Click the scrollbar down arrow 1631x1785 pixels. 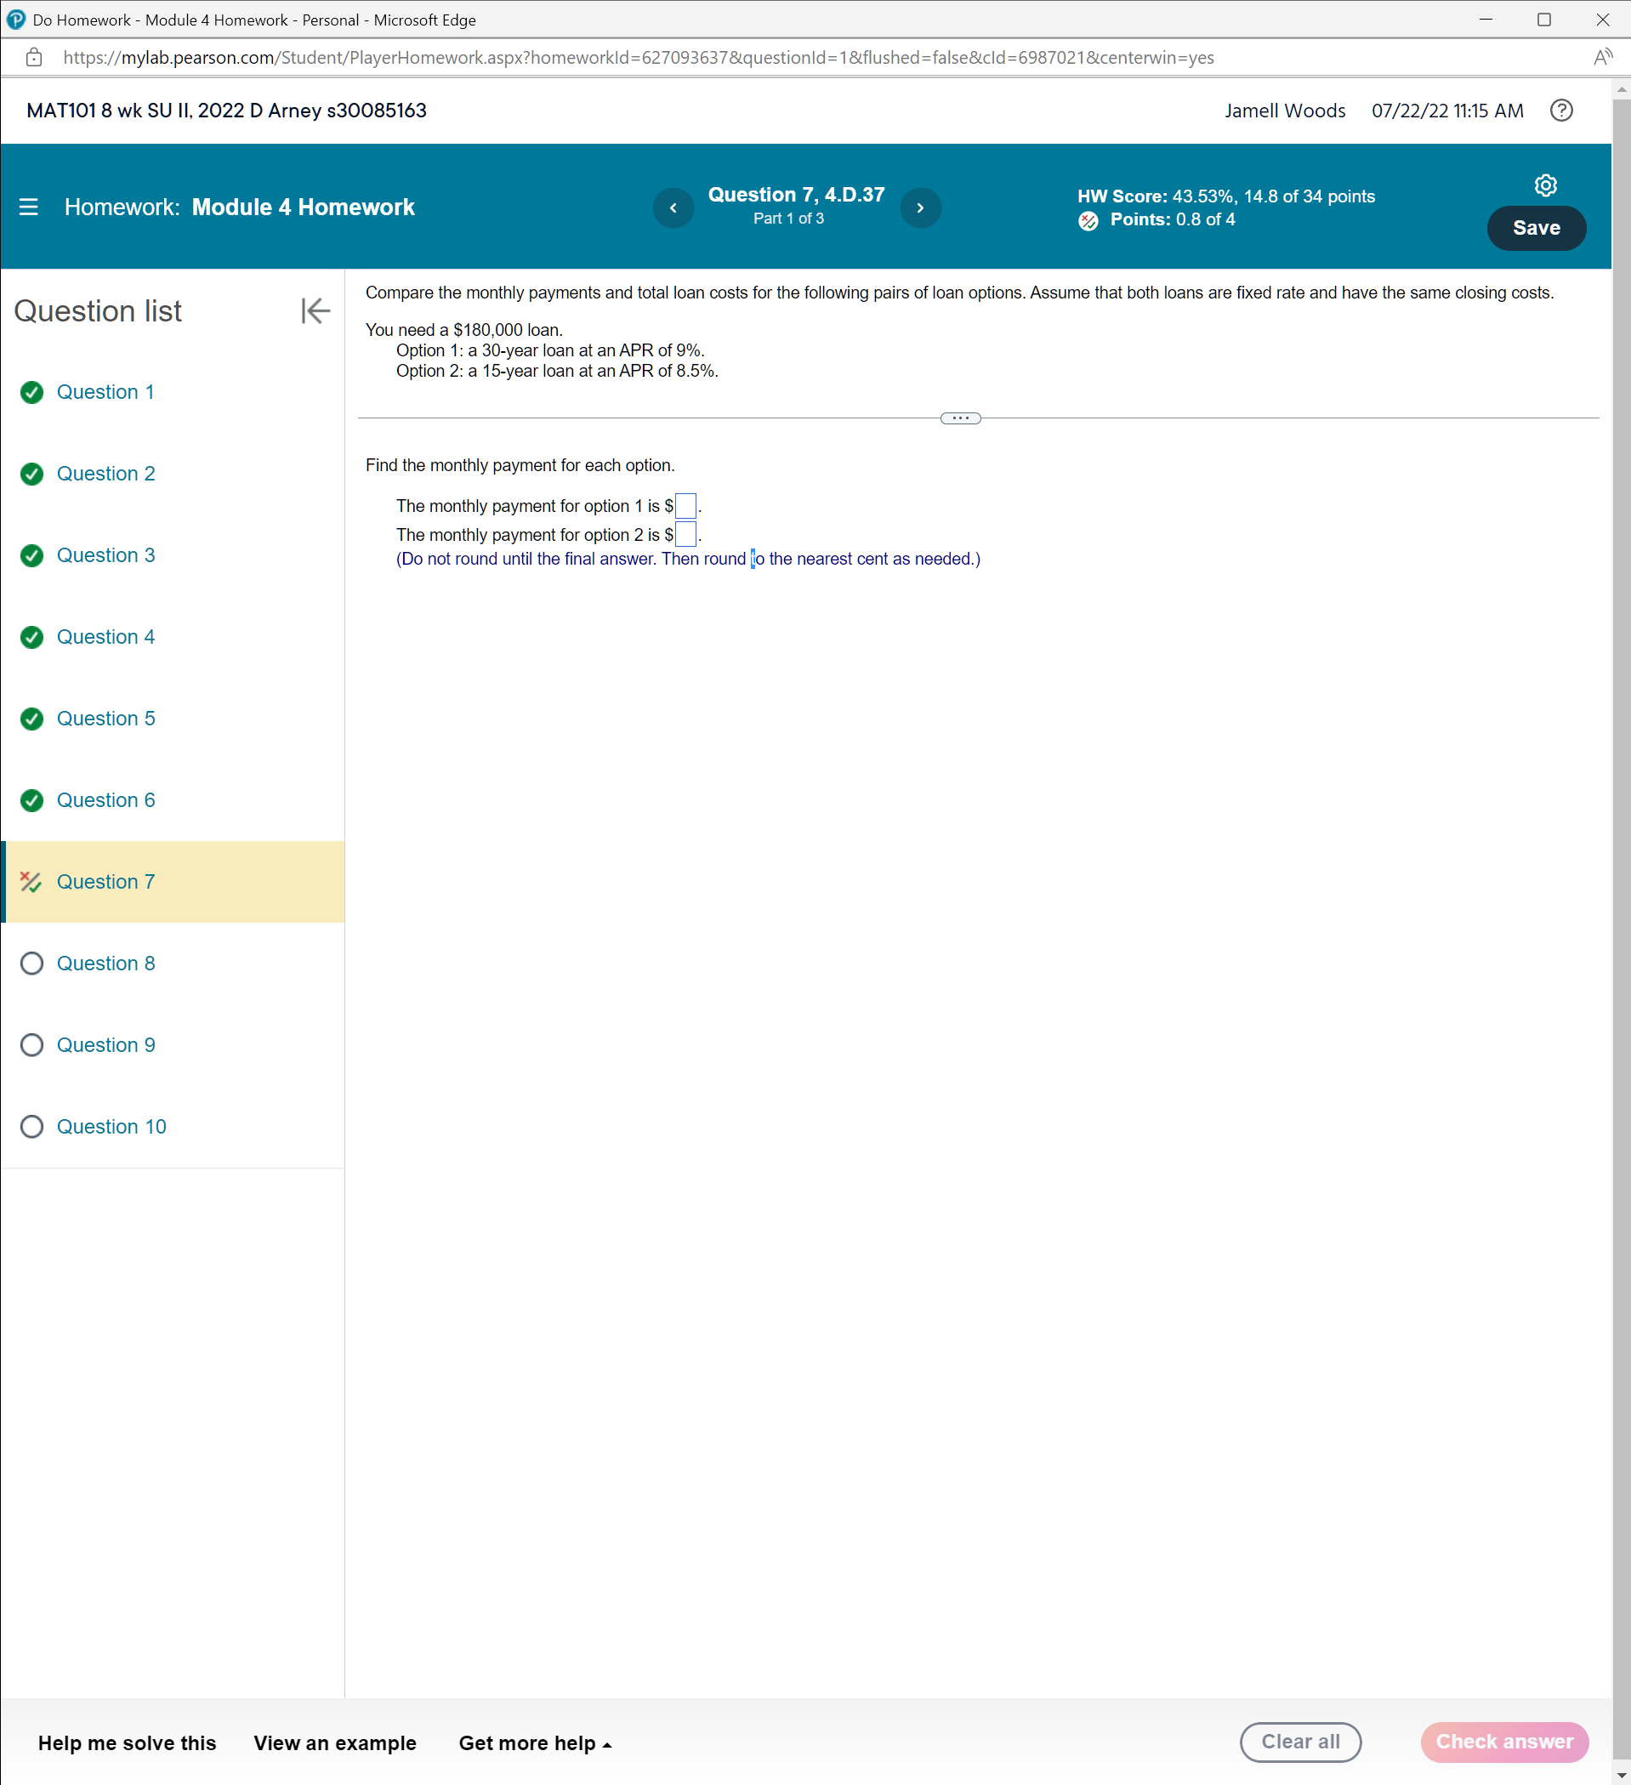point(1622,1776)
